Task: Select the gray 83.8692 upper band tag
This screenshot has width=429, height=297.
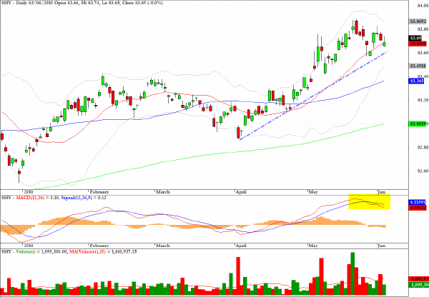Action: [x=418, y=21]
